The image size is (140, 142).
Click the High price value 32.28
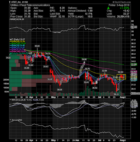(x=27, y=11)
